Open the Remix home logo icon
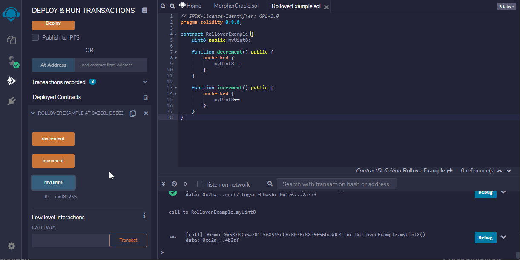520x260 pixels. pyautogui.click(x=11, y=14)
